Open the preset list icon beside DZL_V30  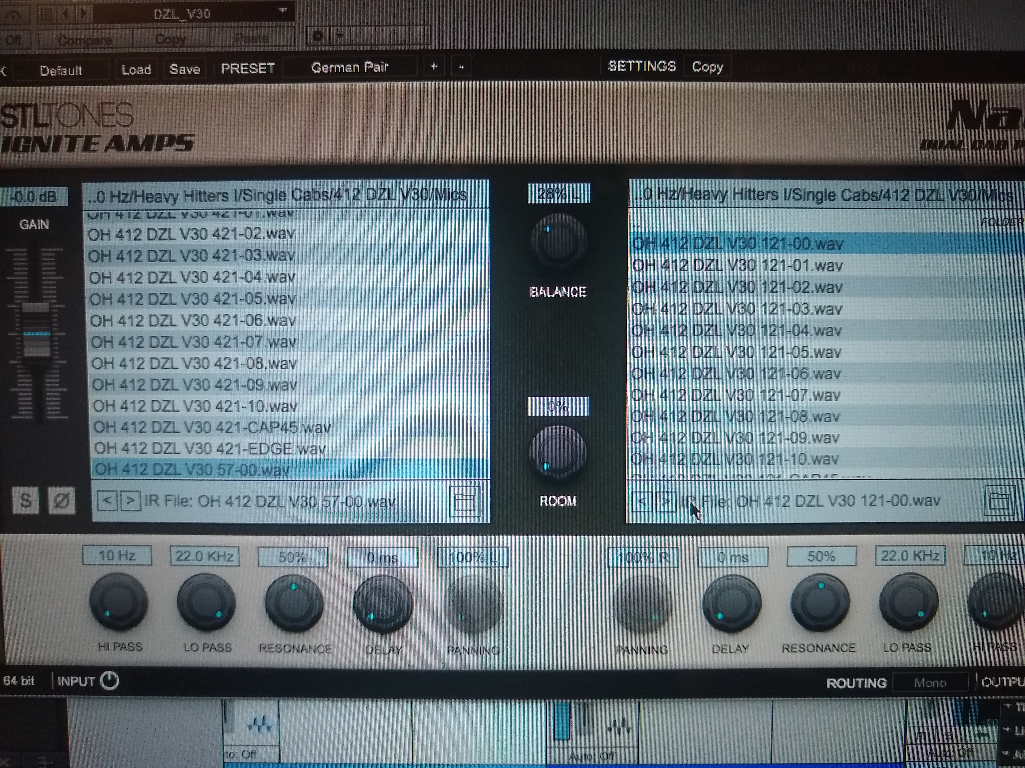(46, 14)
